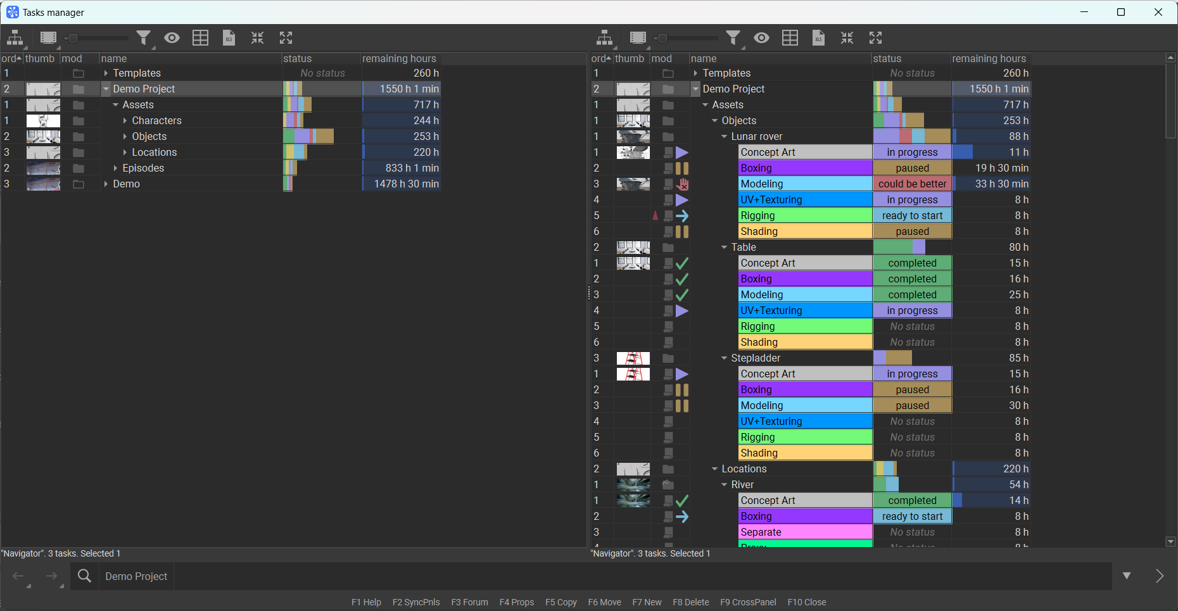1178x611 pixels.
Task: Click the play icon on Lunar rover Concept Art row
Action: (x=682, y=153)
